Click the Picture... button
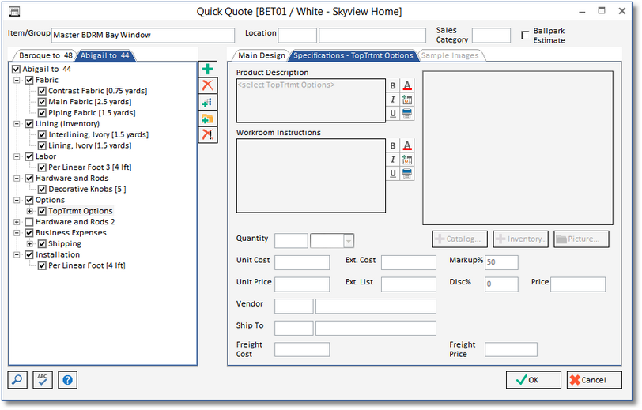This screenshot has height=410, width=642. pyautogui.click(x=581, y=239)
